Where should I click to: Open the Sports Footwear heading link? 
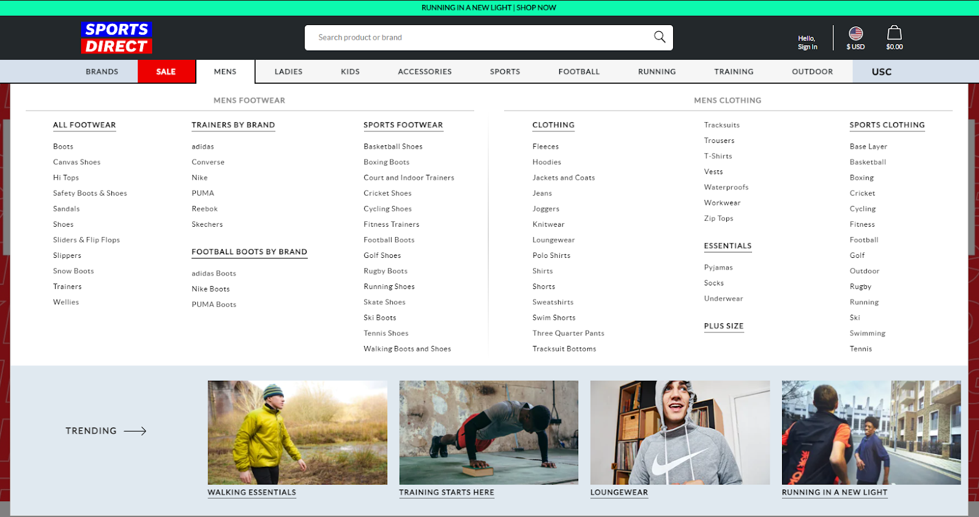(x=403, y=125)
